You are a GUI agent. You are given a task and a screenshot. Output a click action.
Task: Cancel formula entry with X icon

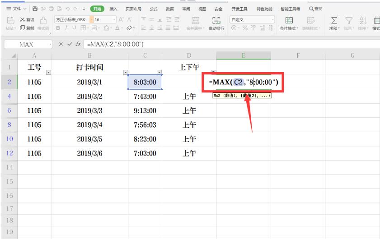(61, 44)
